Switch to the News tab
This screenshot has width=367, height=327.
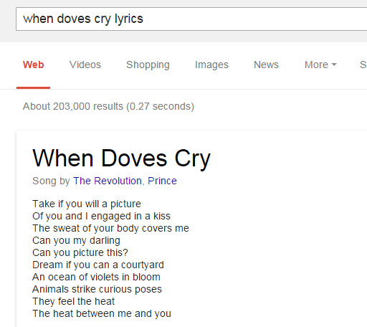point(266,65)
